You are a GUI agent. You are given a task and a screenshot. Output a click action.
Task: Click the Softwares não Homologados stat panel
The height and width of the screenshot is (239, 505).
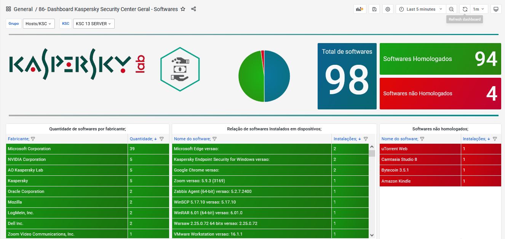click(x=440, y=93)
